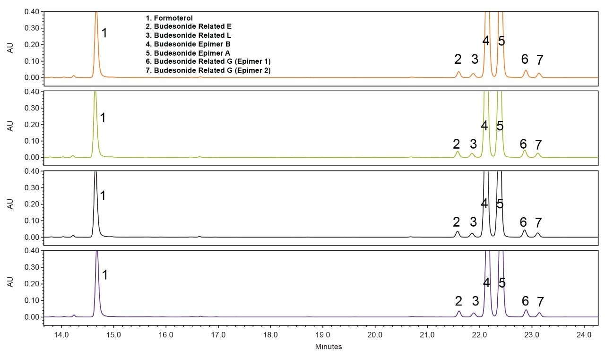
Task: Click the 20.0 tick label on the x-axis
Action: (x=375, y=334)
